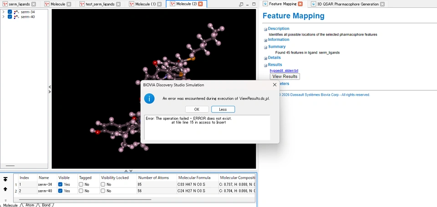Select the Bond tab in data table
437x207 pixels.
[46, 205]
